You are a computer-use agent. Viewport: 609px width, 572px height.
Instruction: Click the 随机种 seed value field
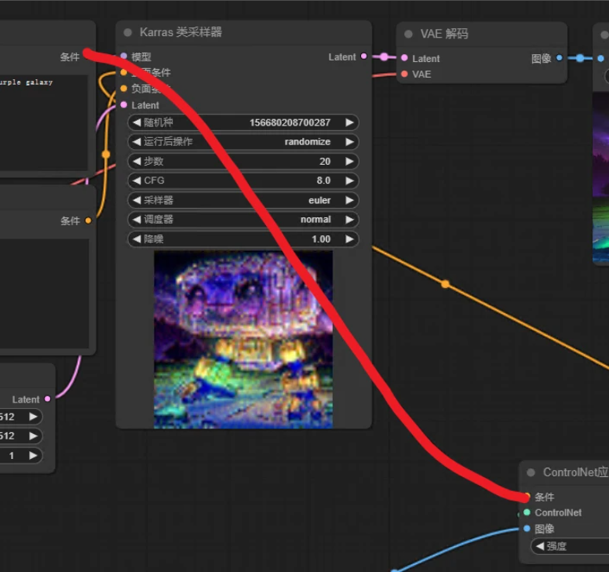[289, 122]
